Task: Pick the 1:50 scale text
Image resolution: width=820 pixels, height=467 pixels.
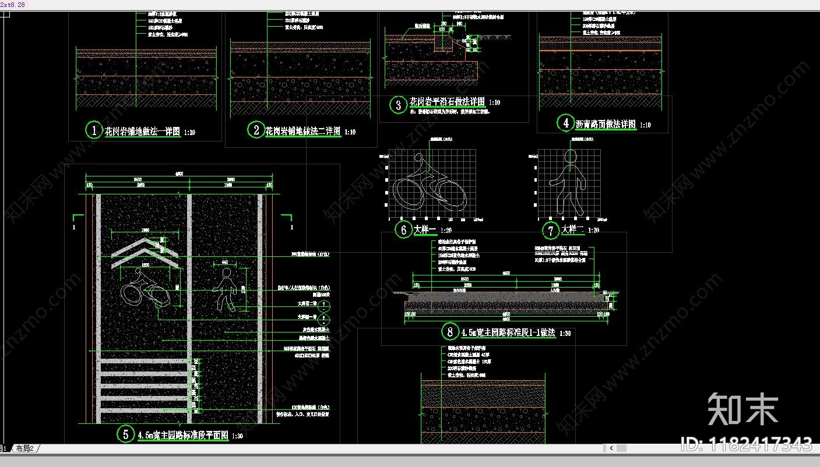Action: pyautogui.click(x=565, y=334)
